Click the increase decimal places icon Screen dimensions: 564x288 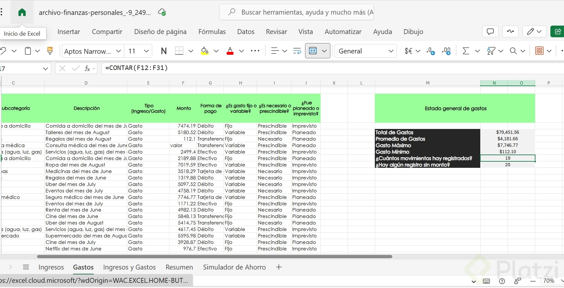pyautogui.click(x=431, y=51)
